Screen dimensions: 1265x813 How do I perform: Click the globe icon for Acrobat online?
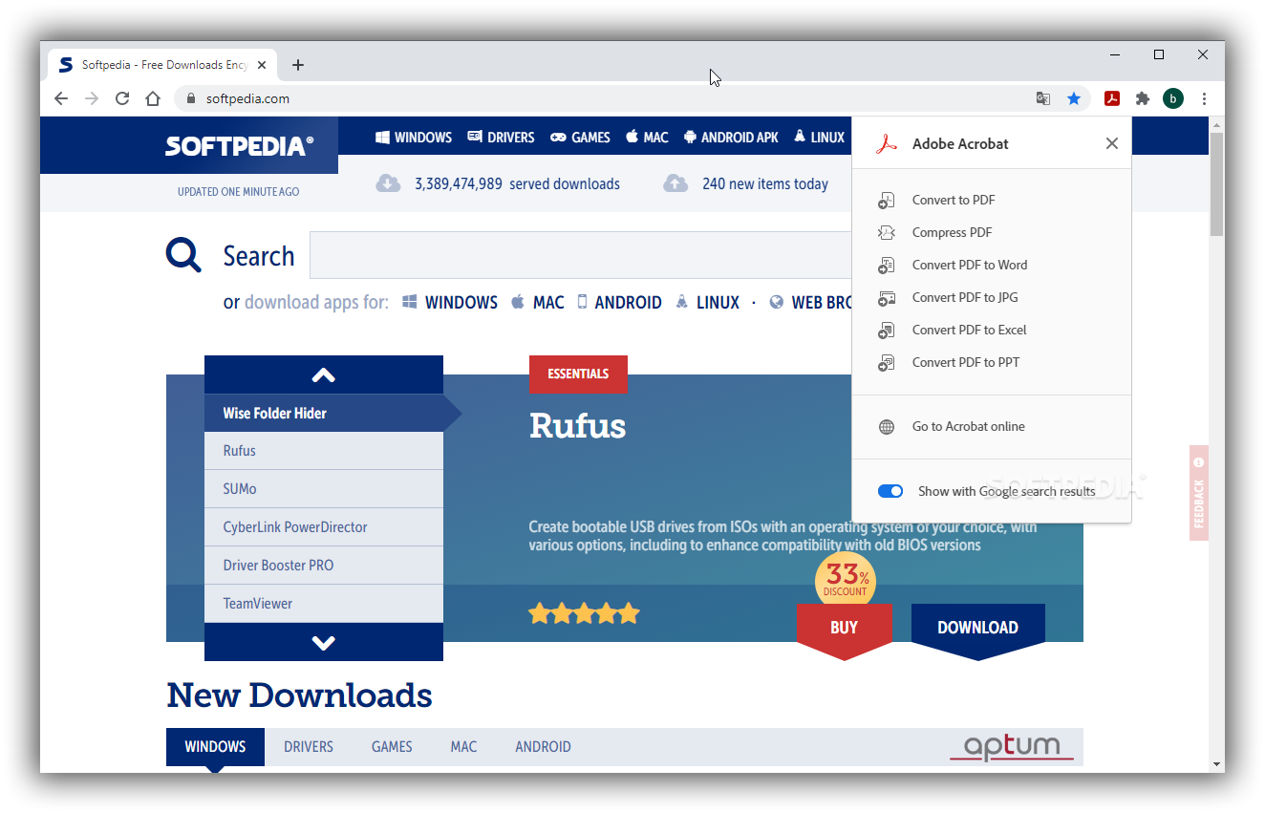tap(887, 427)
